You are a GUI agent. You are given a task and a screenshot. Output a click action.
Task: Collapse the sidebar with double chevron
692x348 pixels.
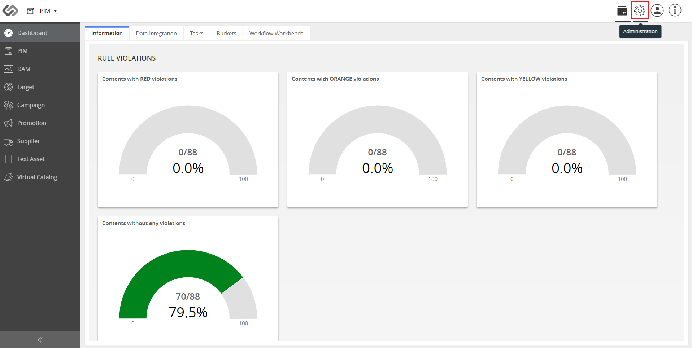coord(40,340)
